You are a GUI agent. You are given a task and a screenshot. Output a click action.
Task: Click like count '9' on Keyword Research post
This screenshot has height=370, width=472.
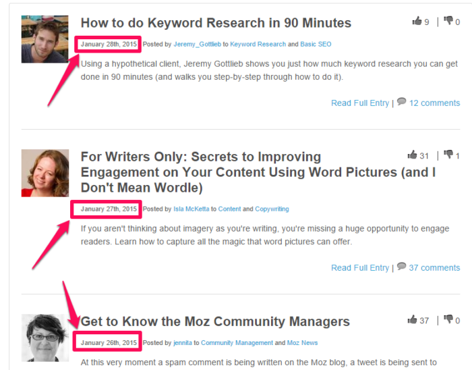(x=427, y=22)
